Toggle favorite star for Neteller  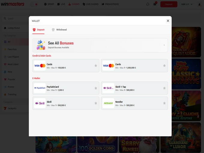point(164,103)
